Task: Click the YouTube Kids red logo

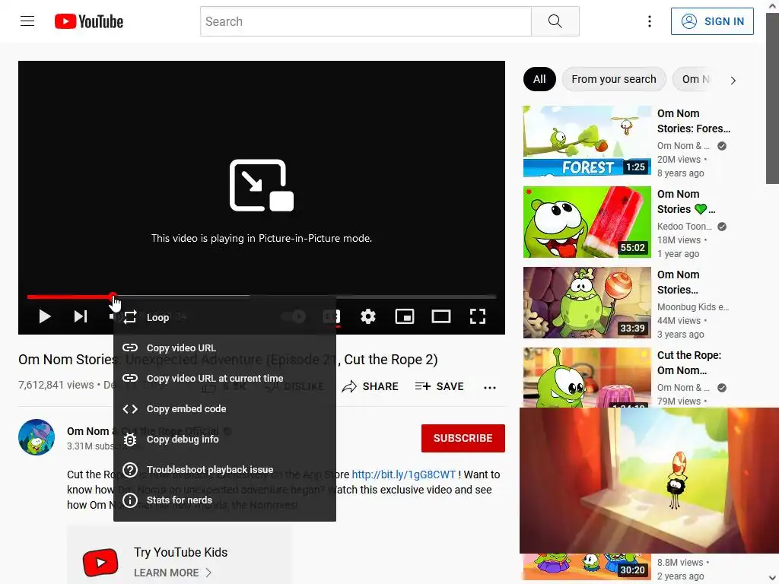Action: pos(100,562)
